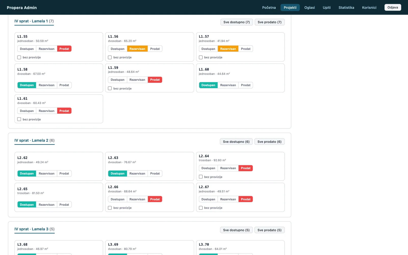Open the Početna nav item
The height and width of the screenshot is (255, 408).
coord(269,8)
